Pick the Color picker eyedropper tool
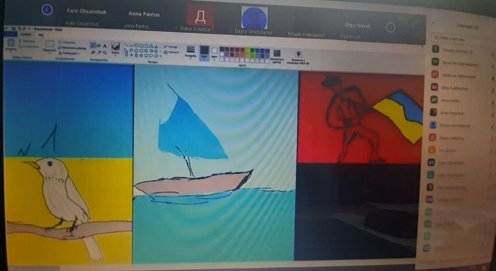496x271 pixels. point(99,52)
